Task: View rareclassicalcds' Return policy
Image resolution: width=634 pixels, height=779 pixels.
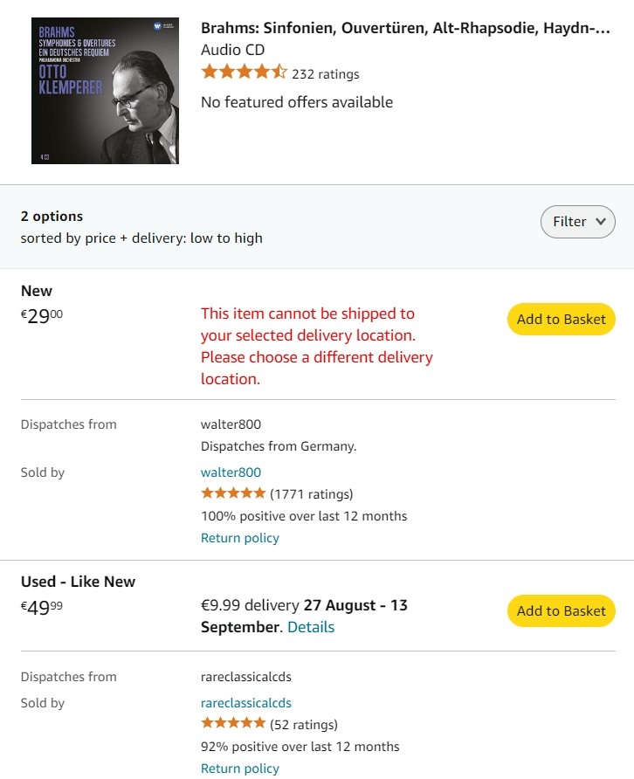Action: [240, 769]
